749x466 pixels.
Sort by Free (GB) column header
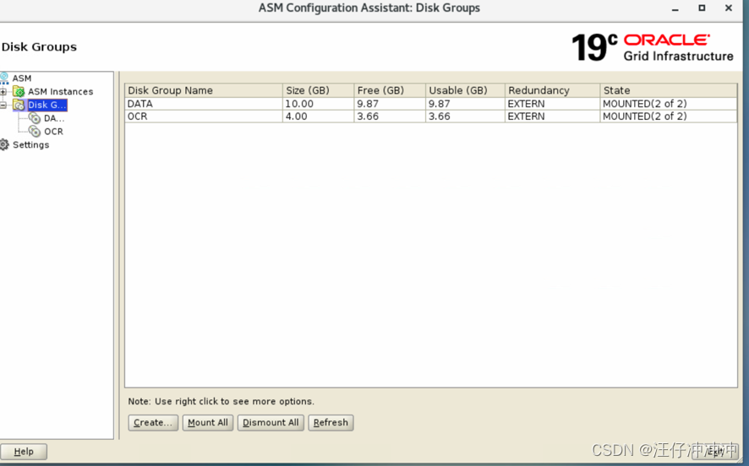pos(390,90)
